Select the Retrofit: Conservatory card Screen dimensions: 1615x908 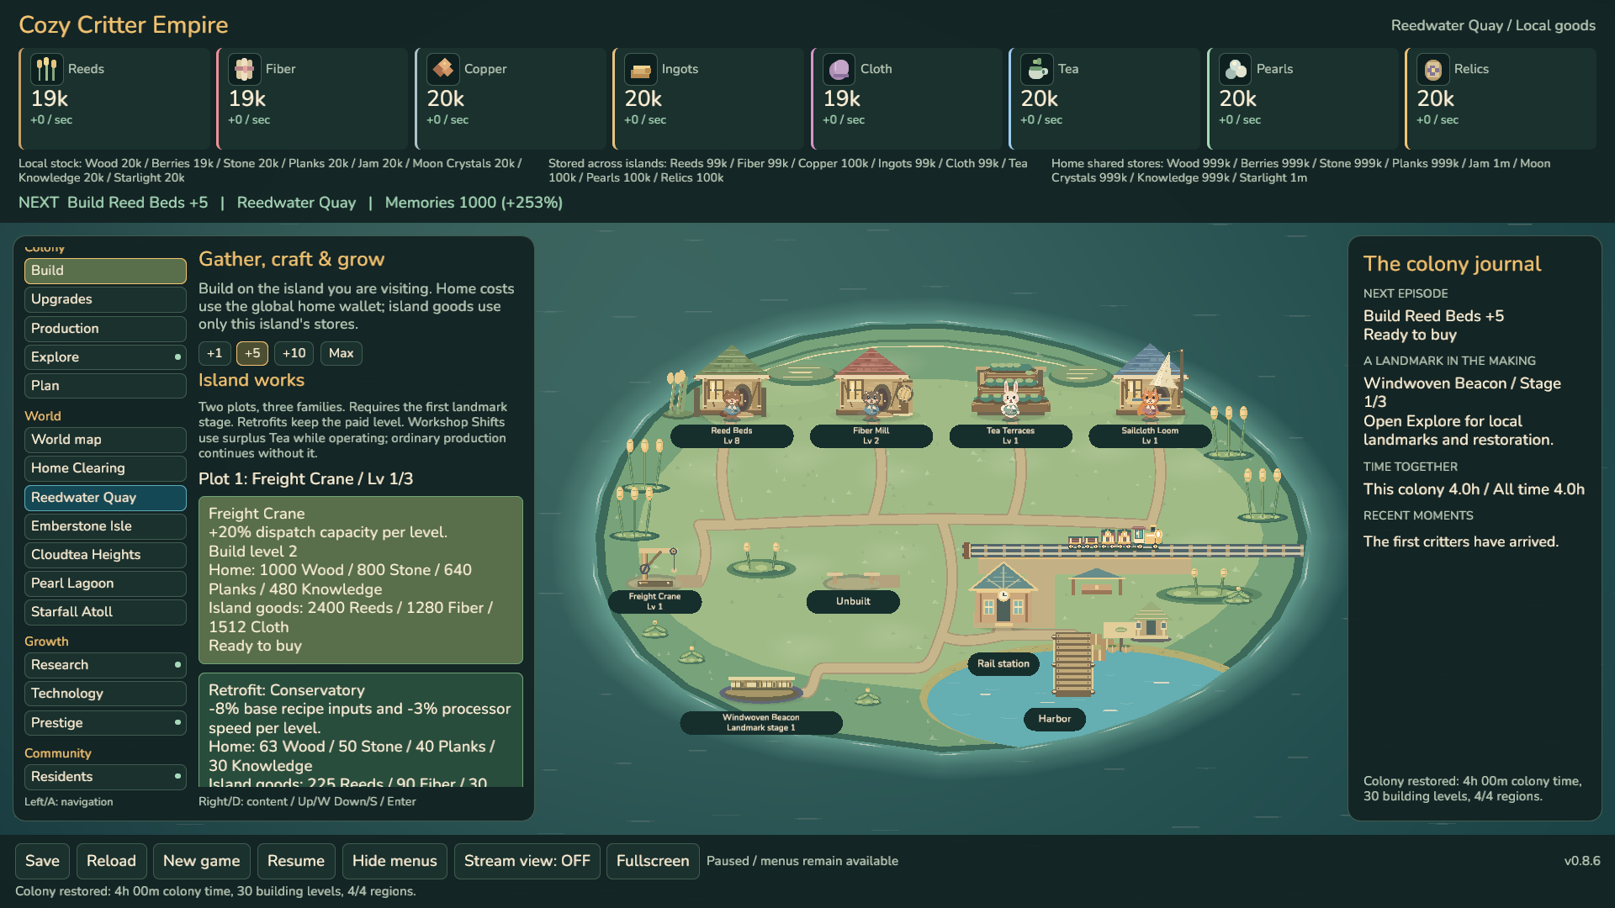click(361, 730)
